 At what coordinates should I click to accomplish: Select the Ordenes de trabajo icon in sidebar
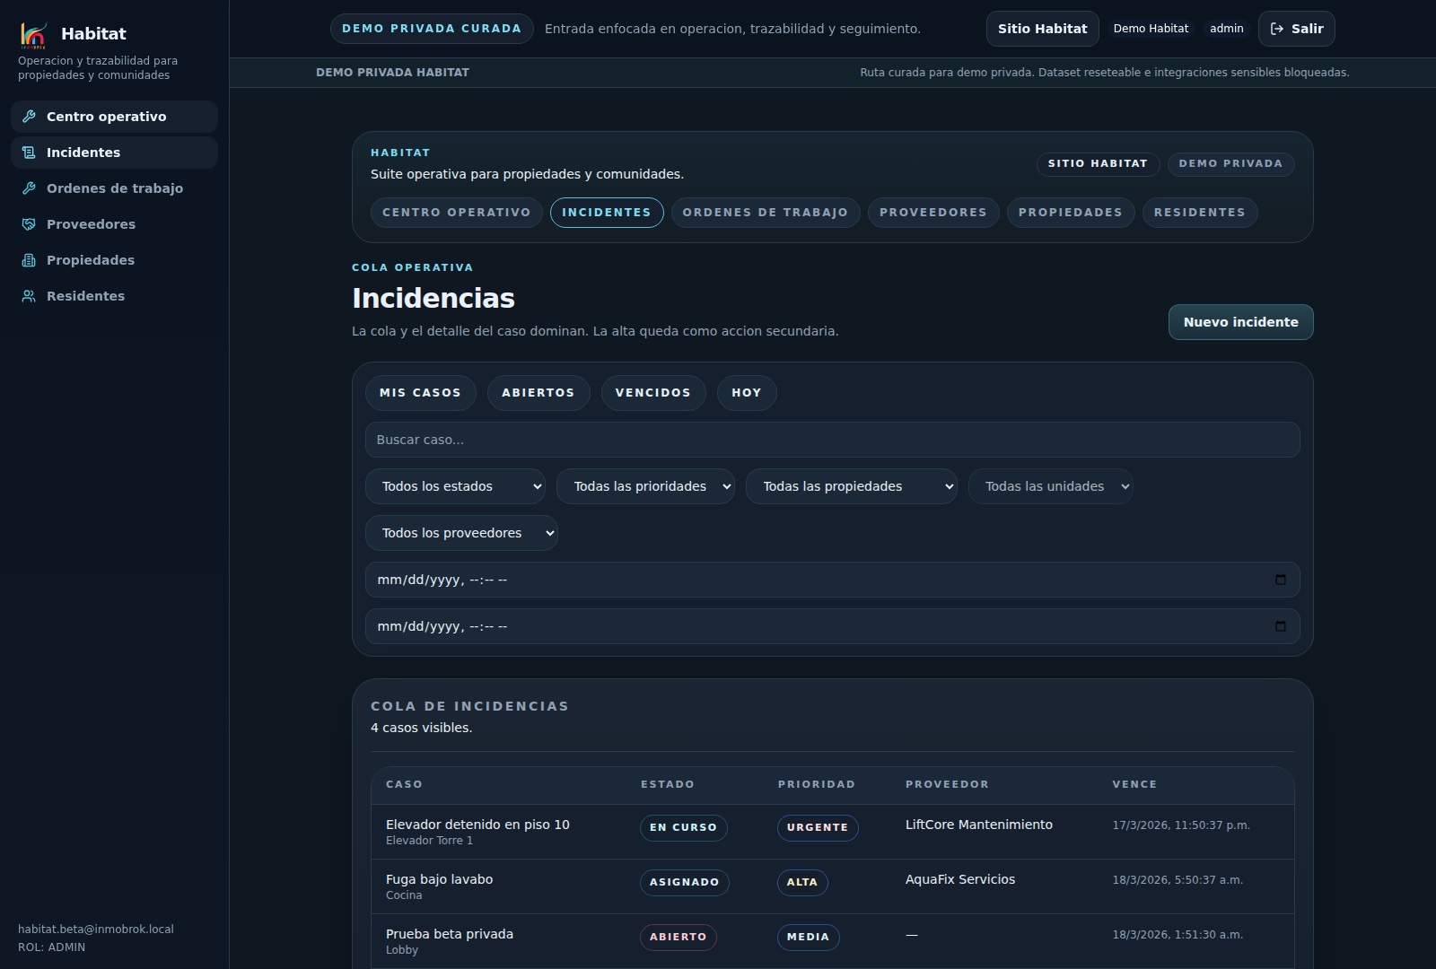[x=29, y=188]
